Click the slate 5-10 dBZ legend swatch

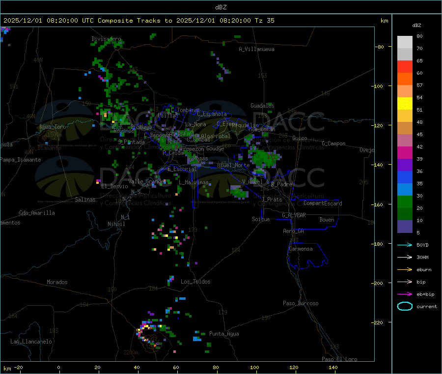coord(405,227)
